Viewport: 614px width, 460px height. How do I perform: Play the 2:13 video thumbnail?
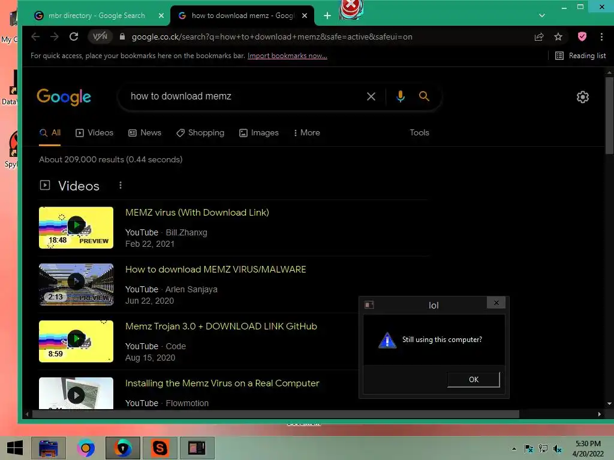[76, 285]
